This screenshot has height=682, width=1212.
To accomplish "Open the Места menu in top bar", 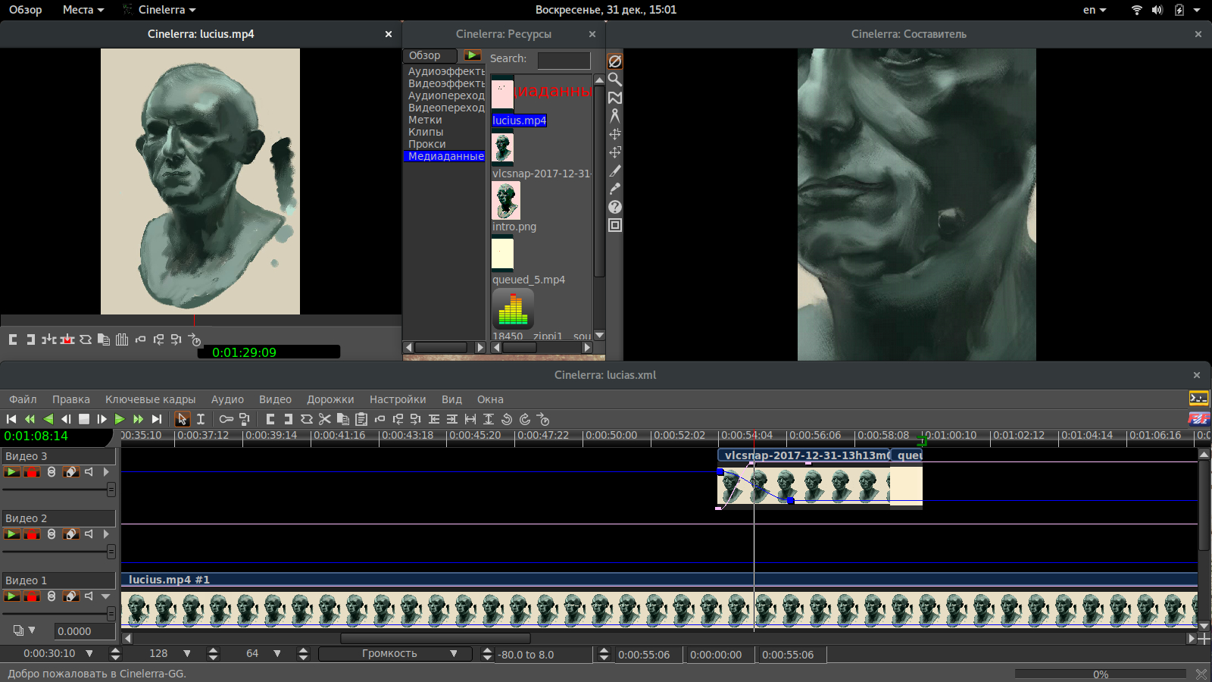I will [x=83, y=10].
